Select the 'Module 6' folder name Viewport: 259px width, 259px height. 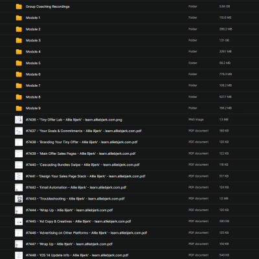pos(33,74)
